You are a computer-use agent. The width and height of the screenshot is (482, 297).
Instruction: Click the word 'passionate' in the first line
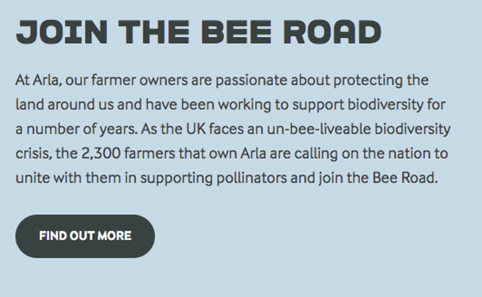pos(251,81)
